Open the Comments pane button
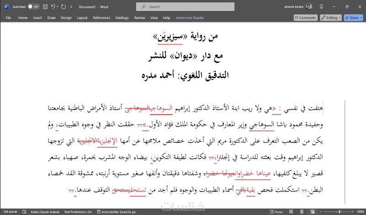Image resolution: width=366 pixels, height=215 pixels. pos(305,18)
